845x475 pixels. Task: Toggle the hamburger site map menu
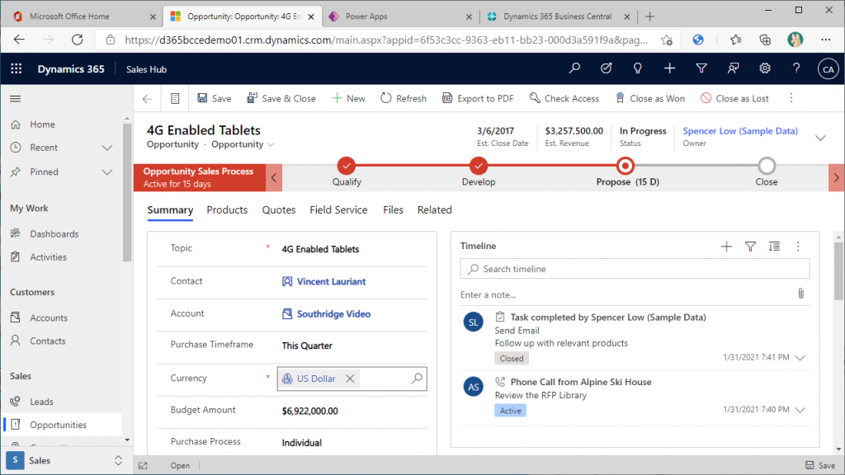(x=15, y=99)
